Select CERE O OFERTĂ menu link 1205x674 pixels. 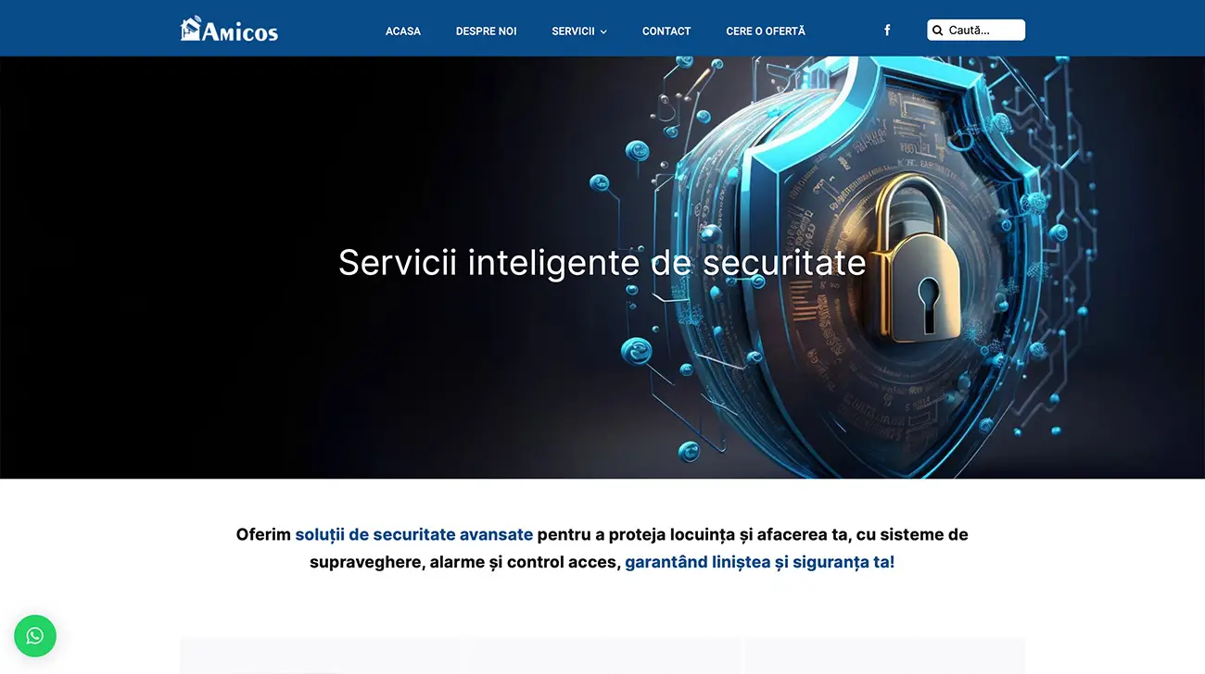pyautogui.click(x=766, y=31)
